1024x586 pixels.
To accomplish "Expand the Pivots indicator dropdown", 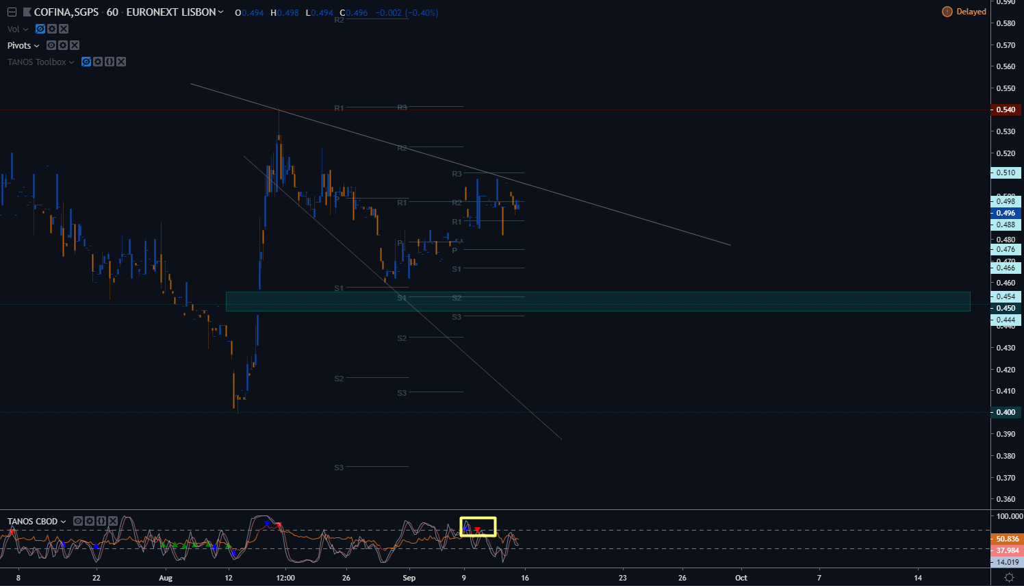I will 37,46.
